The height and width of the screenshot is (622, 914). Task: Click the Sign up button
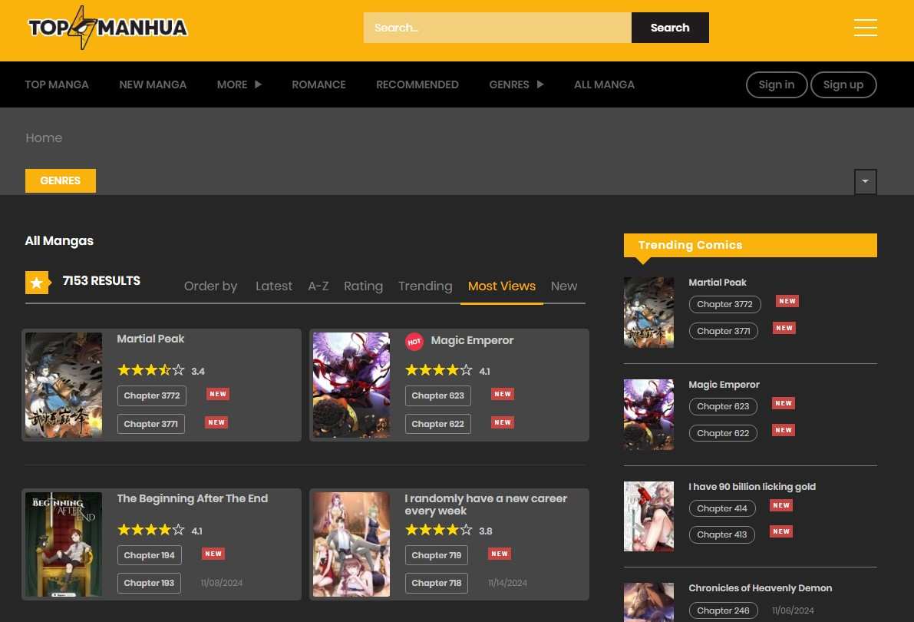(843, 84)
